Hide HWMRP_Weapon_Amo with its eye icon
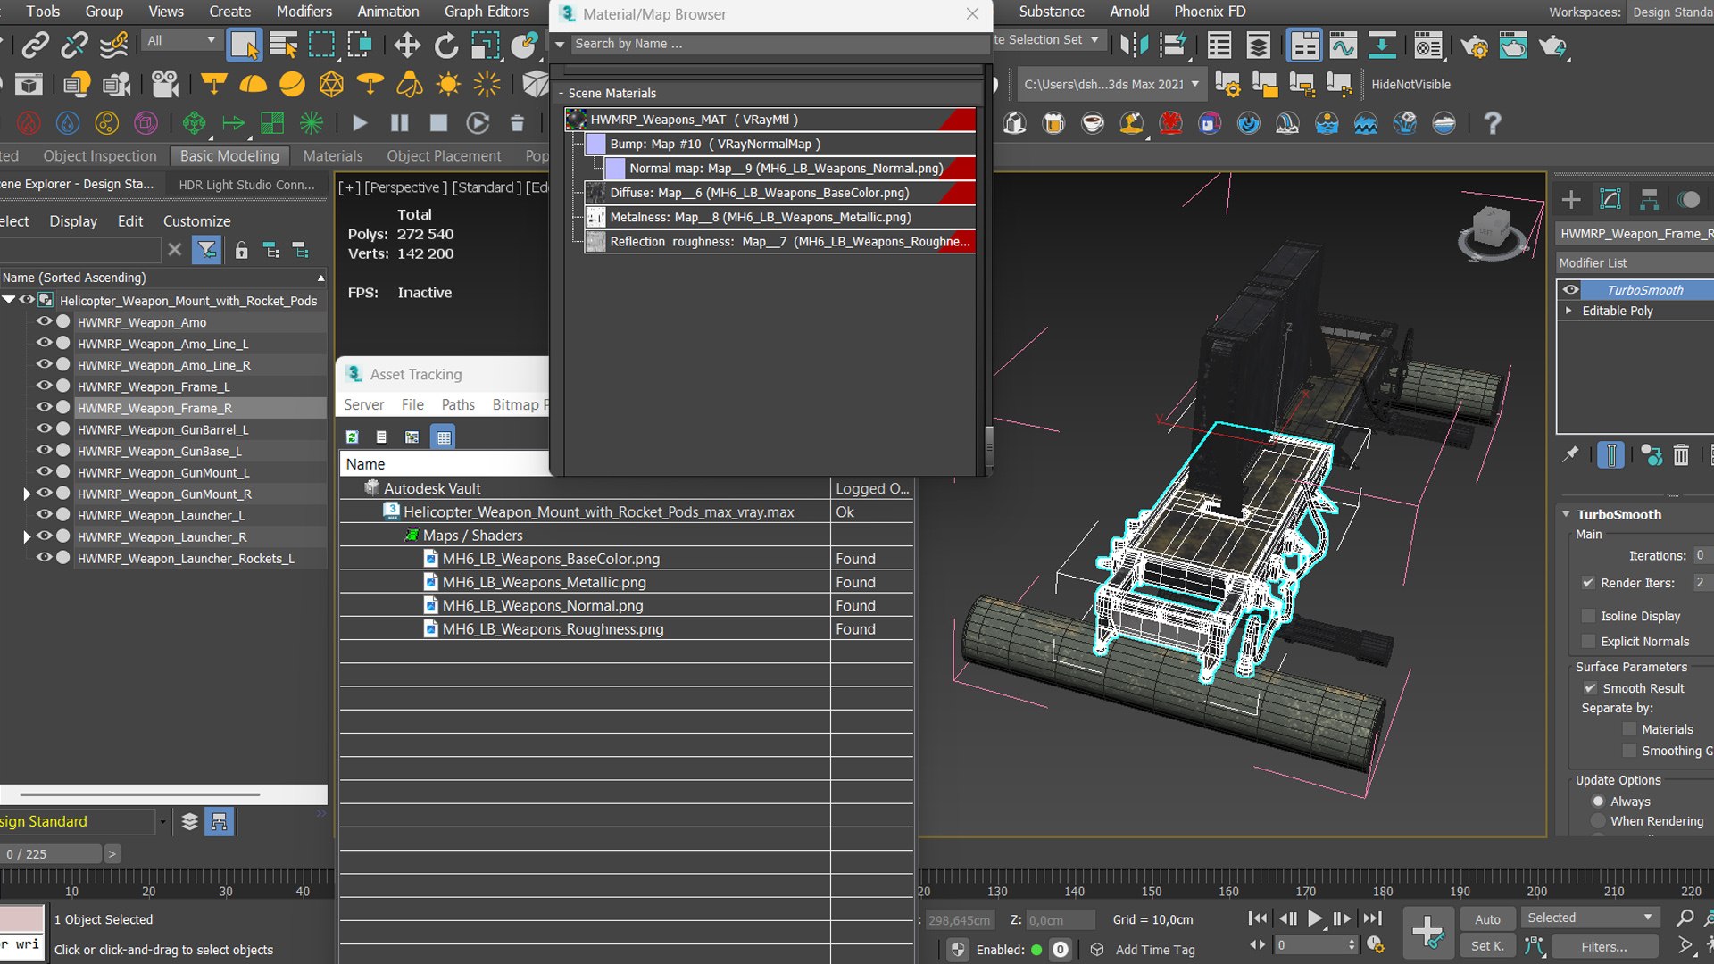 point(43,321)
